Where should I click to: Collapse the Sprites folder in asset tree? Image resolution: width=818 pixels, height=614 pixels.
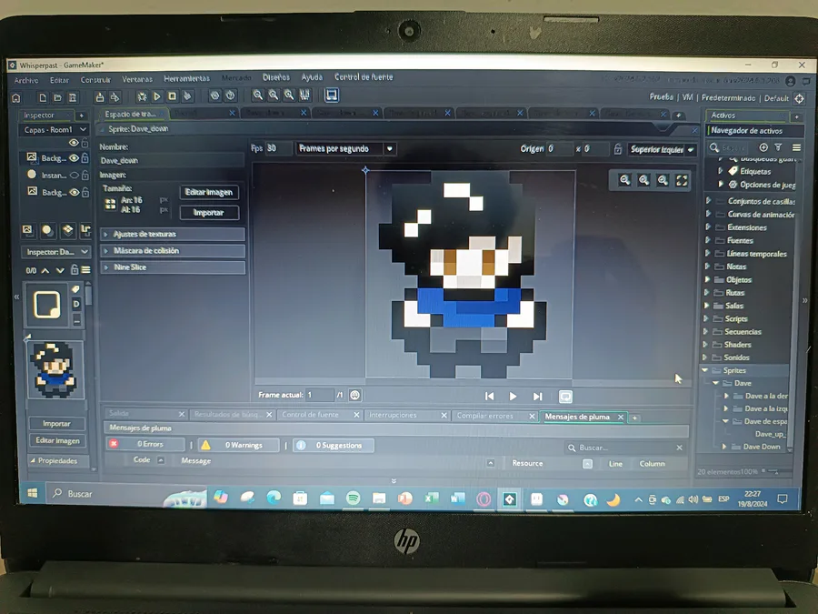705,370
